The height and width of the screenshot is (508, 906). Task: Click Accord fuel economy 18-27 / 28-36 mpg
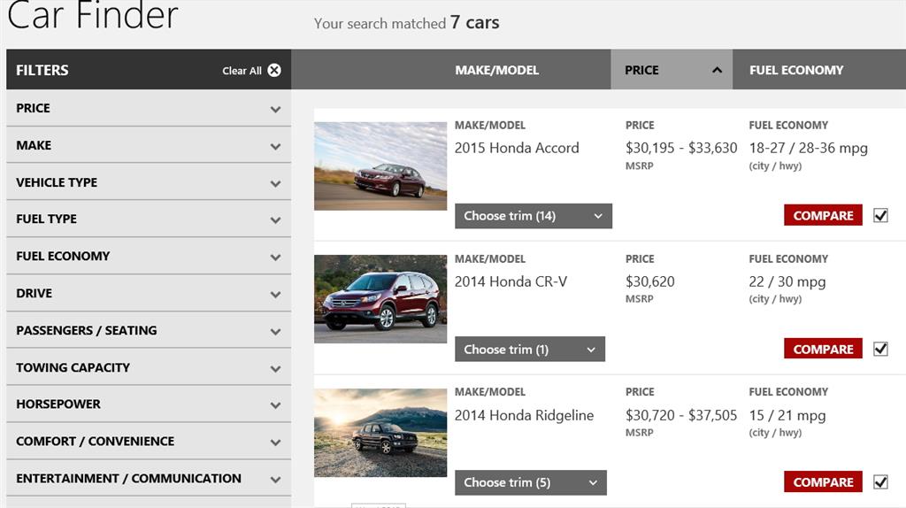click(809, 148)
